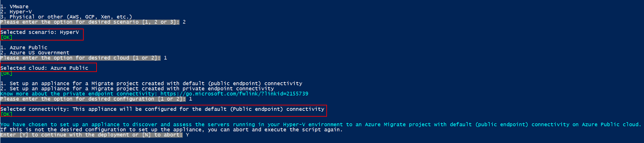
Task: Click the "Selected scenario: HyperV" text
Action: pyautogui.click(x=40, y=32)
